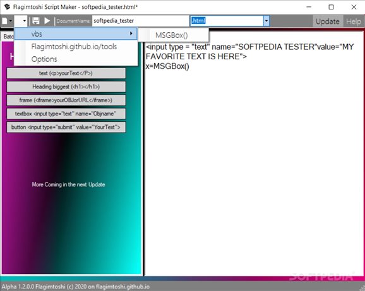Click the Flagimtoshi app icon in title bar

7,6
